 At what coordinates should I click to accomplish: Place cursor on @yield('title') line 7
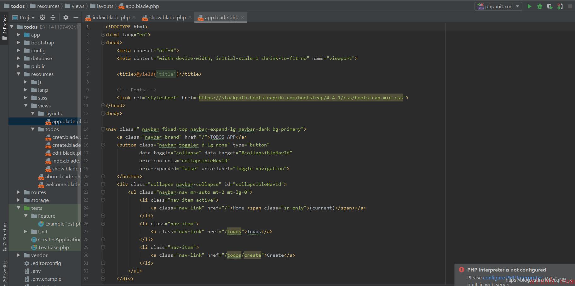point(158,74)
